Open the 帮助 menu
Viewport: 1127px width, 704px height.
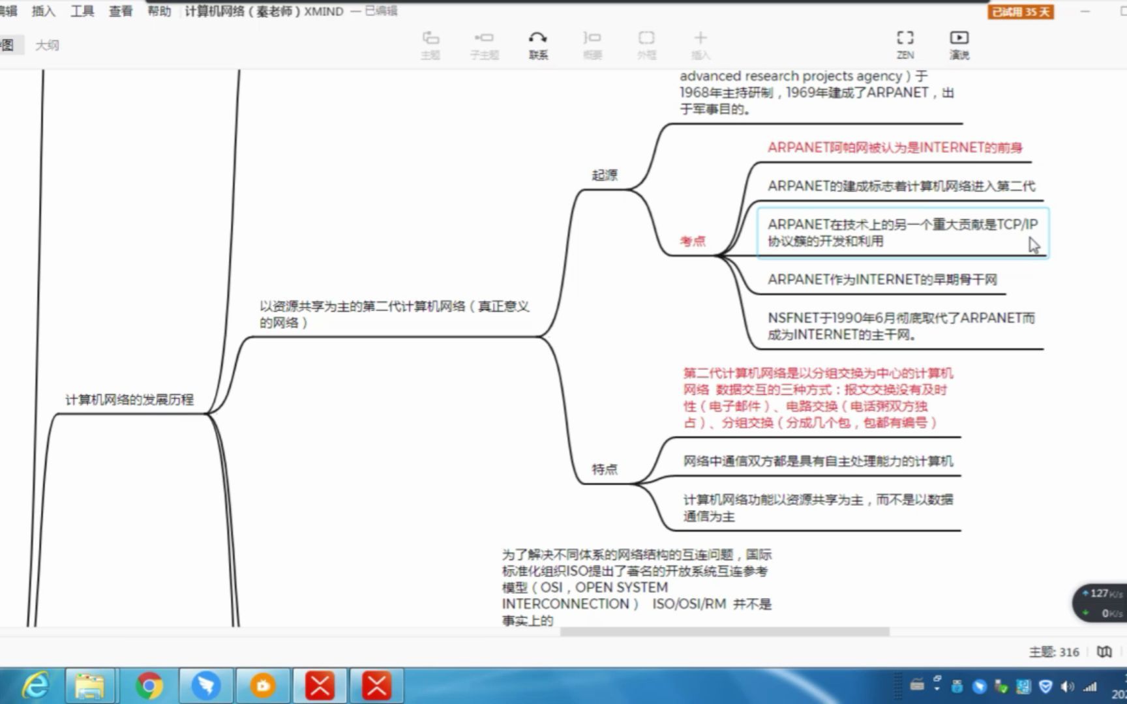pos(159,11)
